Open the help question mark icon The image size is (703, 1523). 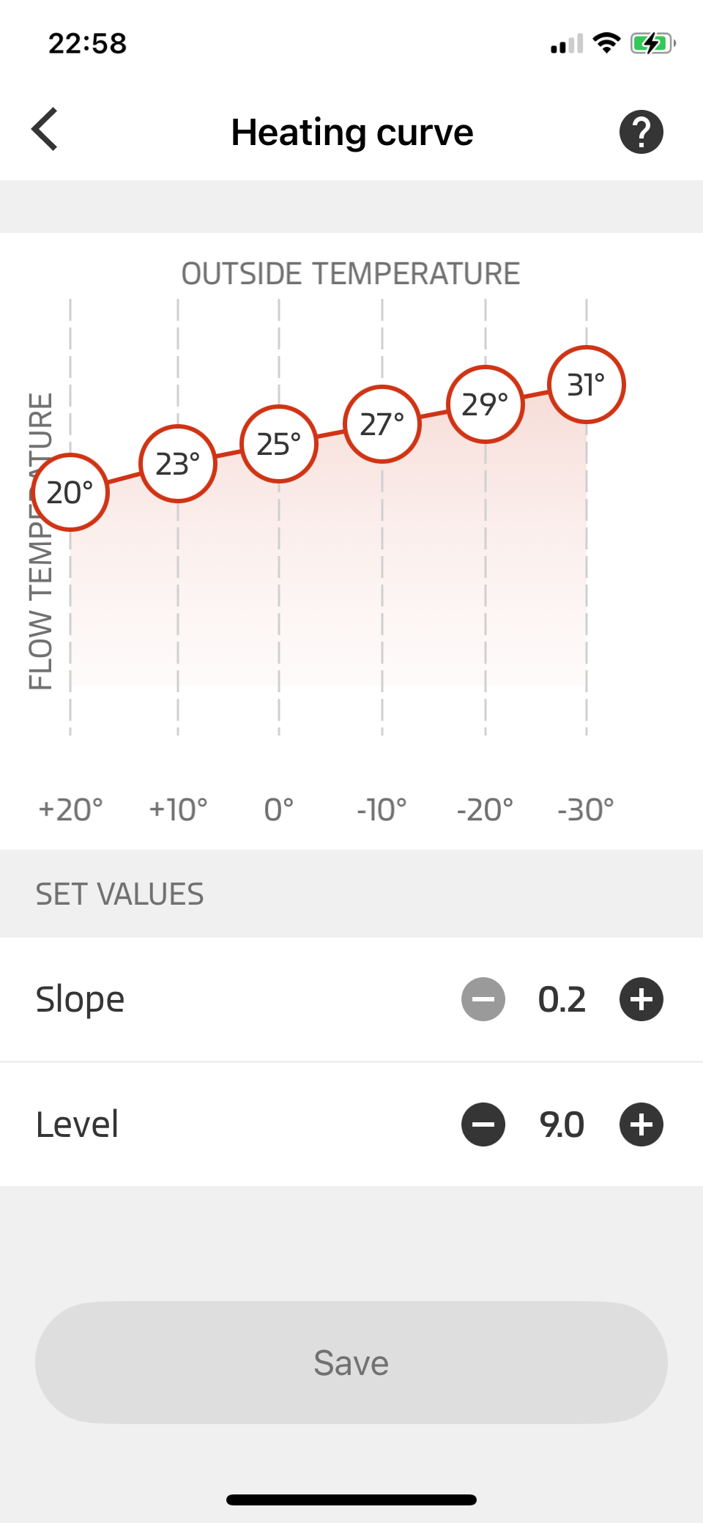pos(641,132)
